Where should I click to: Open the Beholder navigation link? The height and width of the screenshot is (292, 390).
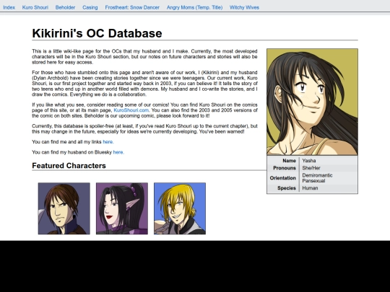pos(65,7)
